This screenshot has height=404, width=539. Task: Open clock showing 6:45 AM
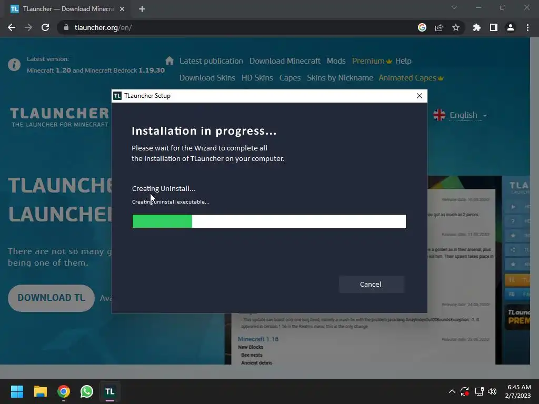518,391
